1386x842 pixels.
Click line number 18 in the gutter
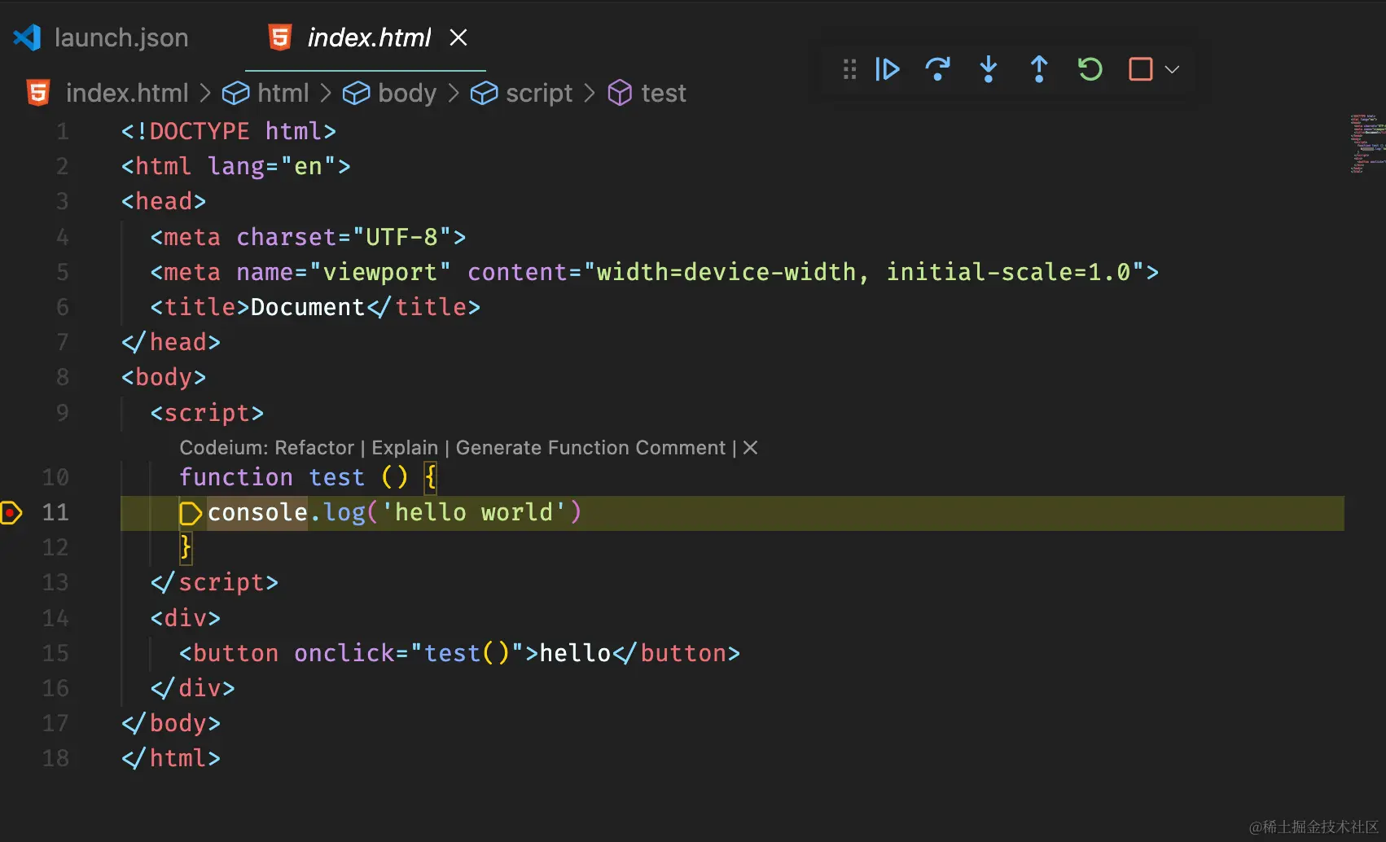coord(55,758)
